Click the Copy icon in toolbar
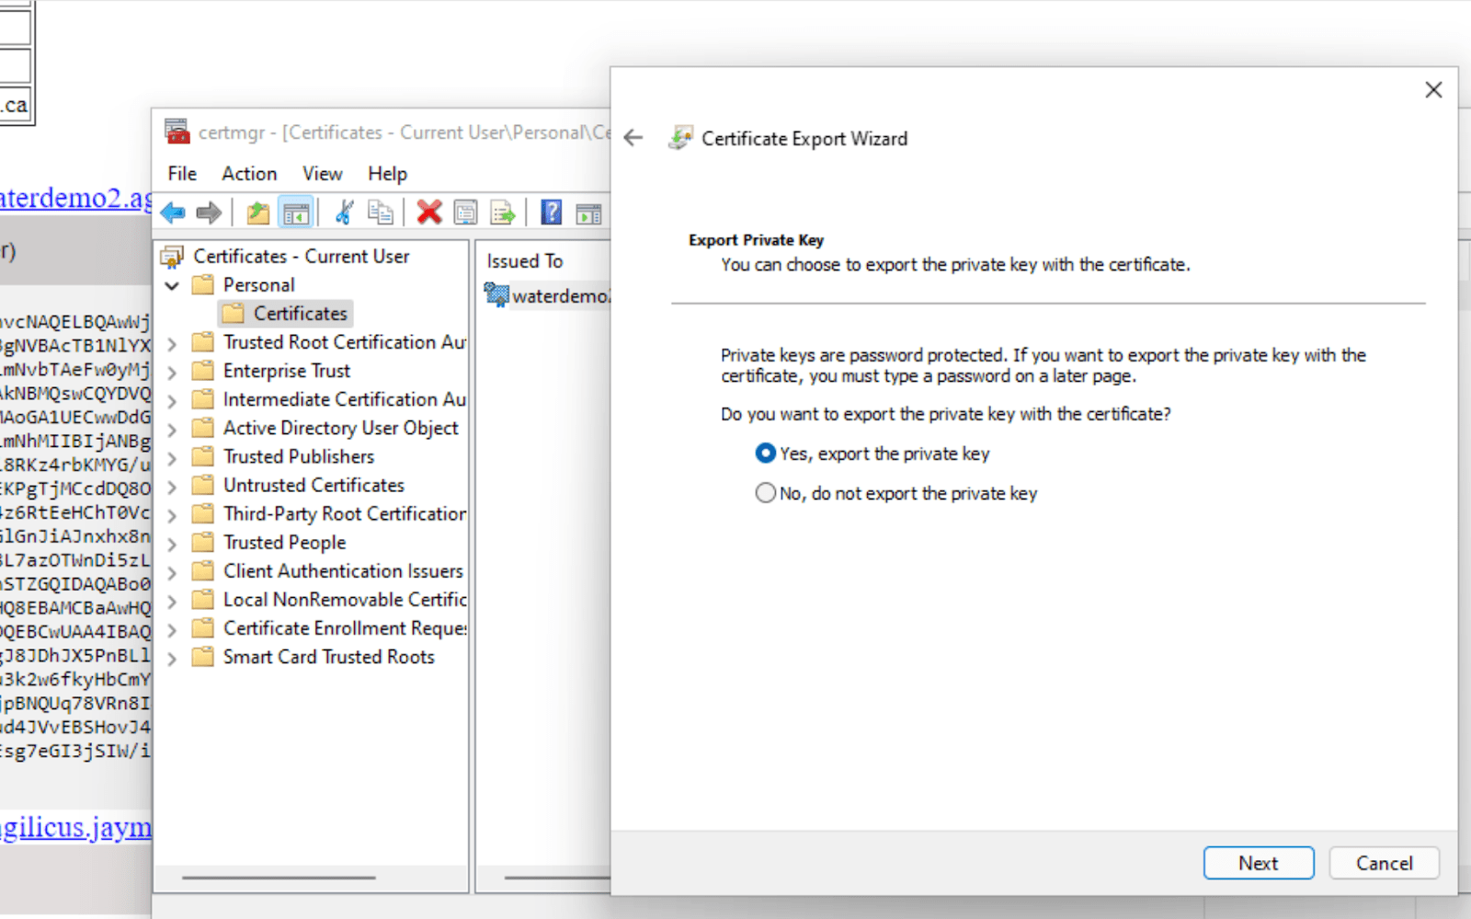 pos(380,213)
